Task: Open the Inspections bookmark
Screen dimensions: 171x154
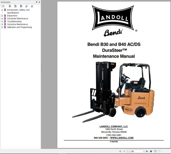Action: click(x=12, y=16)
